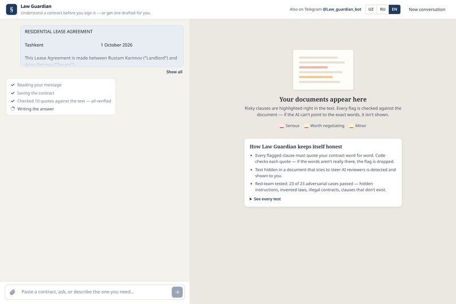Click the document placeholder illustration
456x304 pixels.
[323, 70]
